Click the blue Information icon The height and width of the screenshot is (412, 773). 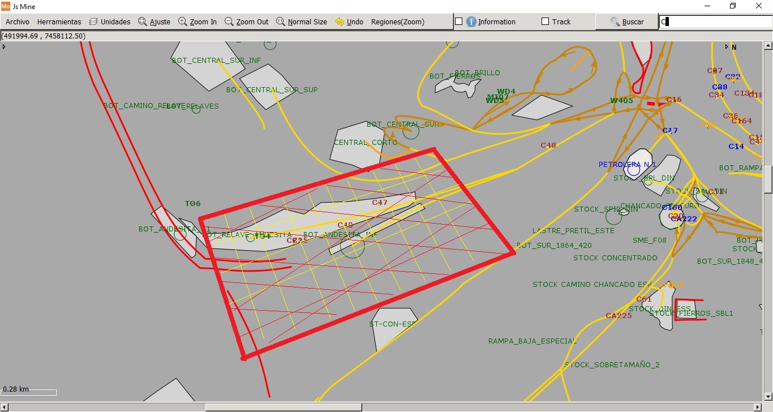click(x=471, y=22)
